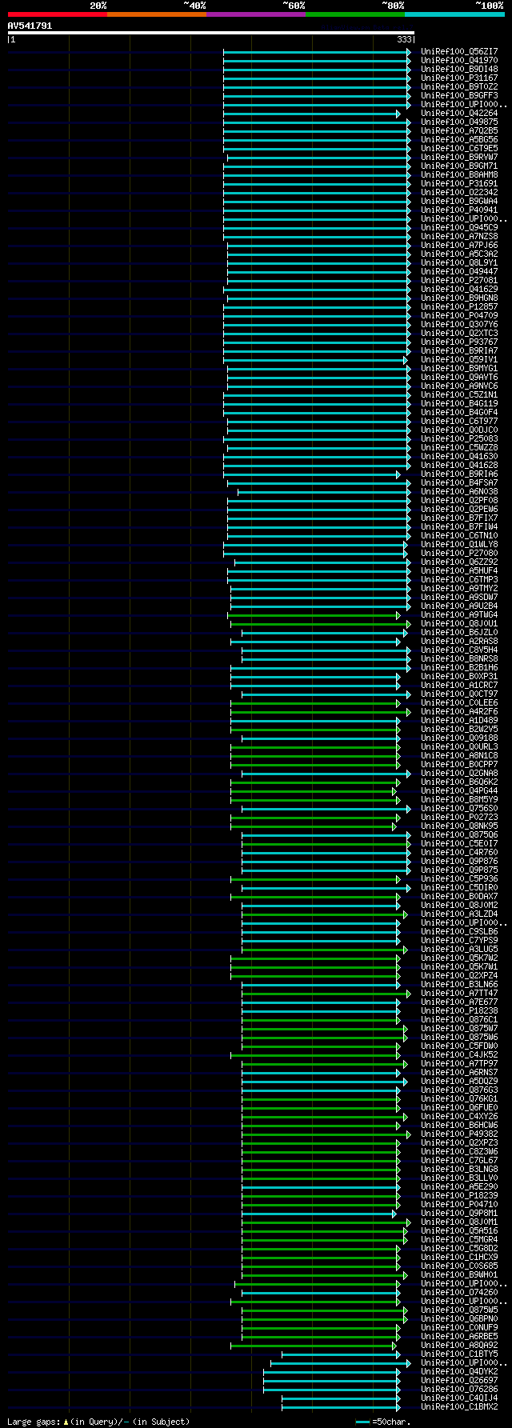
Task: Select the UniRef100_O49875 label
Action: click(459, 122)
